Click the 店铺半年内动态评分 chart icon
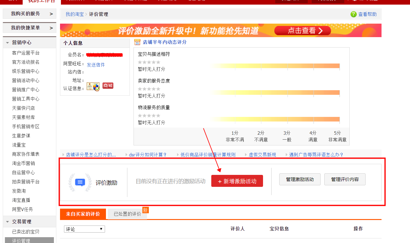 (137, 42)
